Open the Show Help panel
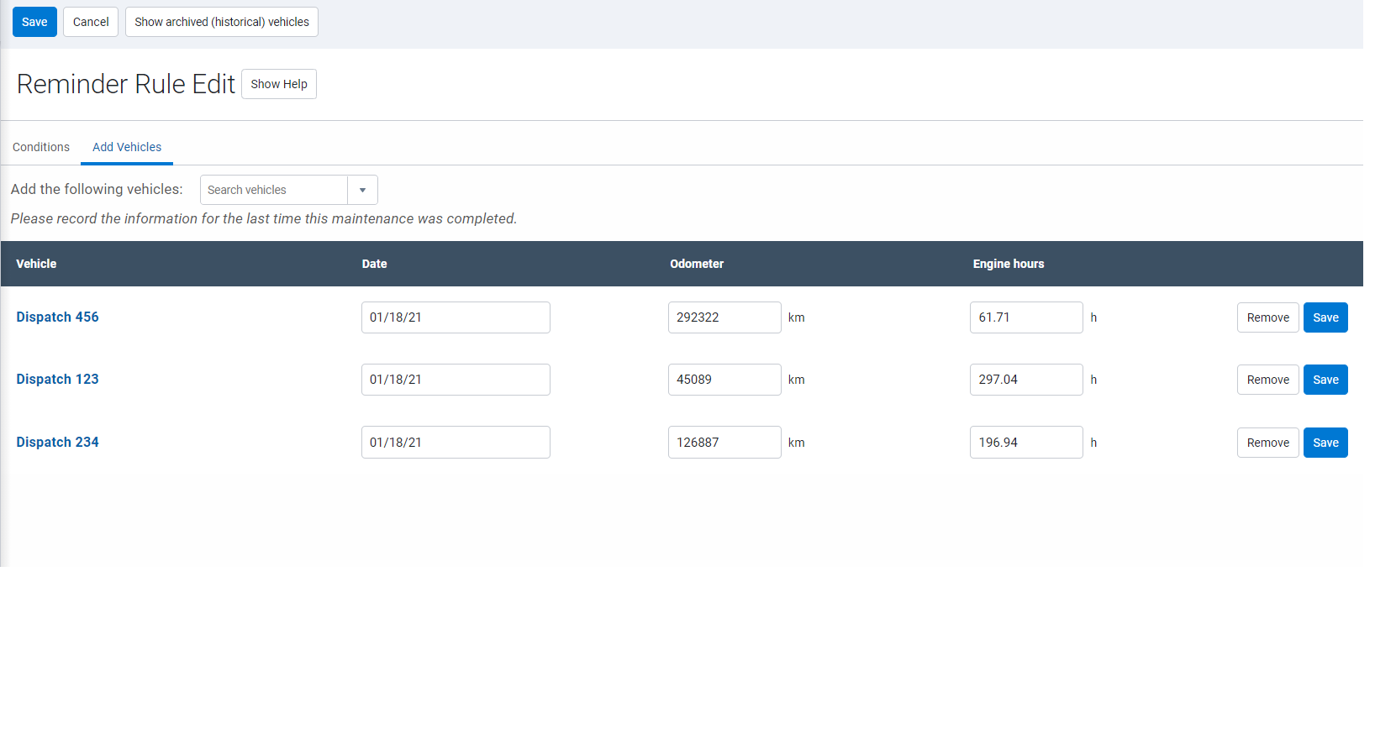The width and height of the screenshot is (1375, 729). [279, 84]
